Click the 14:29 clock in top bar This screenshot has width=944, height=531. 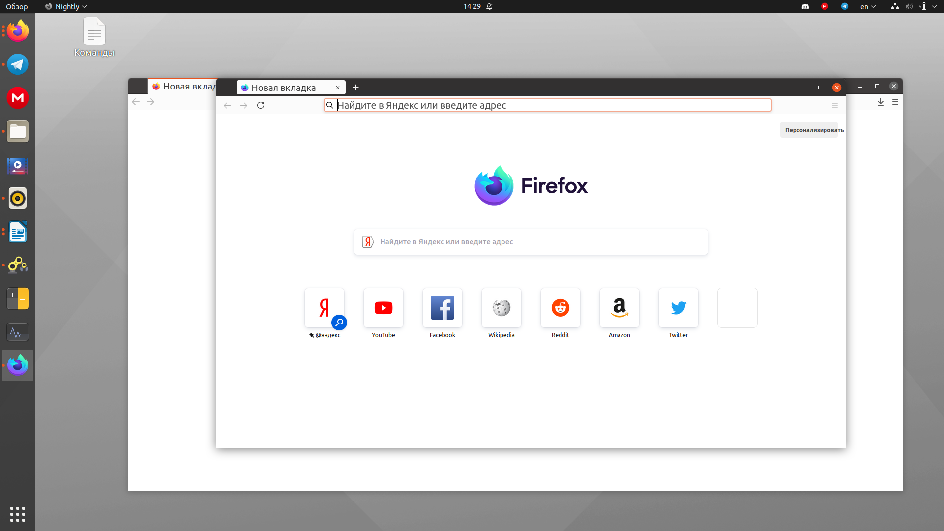pyautogui.click(x=472, y=6)
